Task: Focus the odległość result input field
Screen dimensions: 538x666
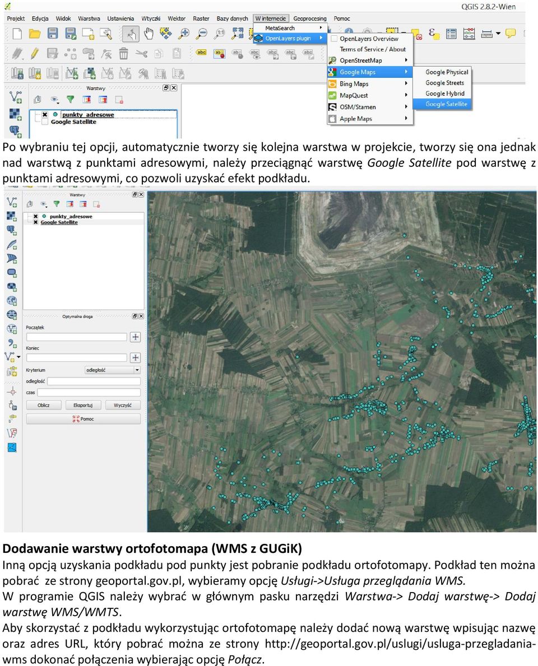Action: [x=94, y=381]
